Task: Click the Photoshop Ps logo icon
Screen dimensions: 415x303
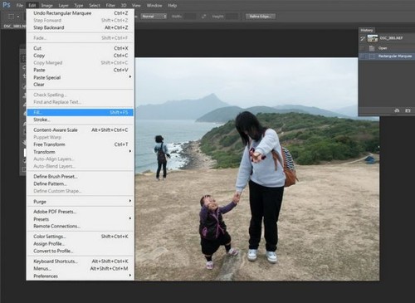Action: click(7, 5)
